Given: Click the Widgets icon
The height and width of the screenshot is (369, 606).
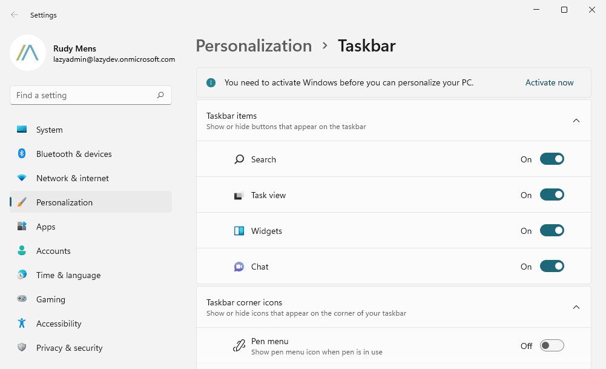Looking at the screenshot, I should click(239, 231).
